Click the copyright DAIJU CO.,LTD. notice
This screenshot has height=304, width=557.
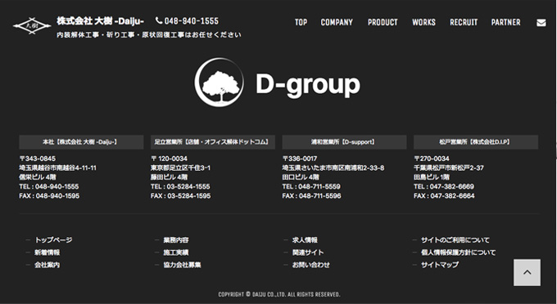(x=279, y=294)
